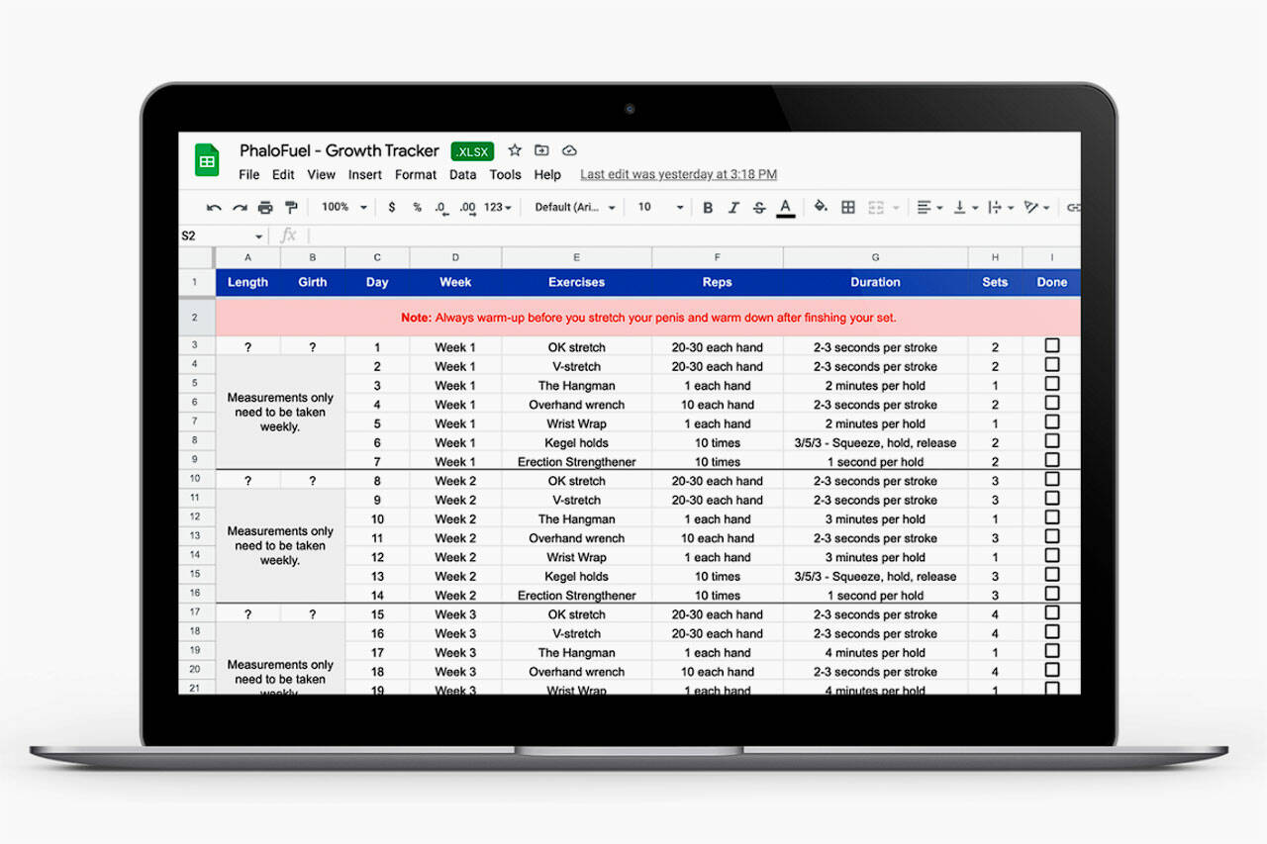
Task: Open the fill color paint bucket
Action: click(821, 208)
